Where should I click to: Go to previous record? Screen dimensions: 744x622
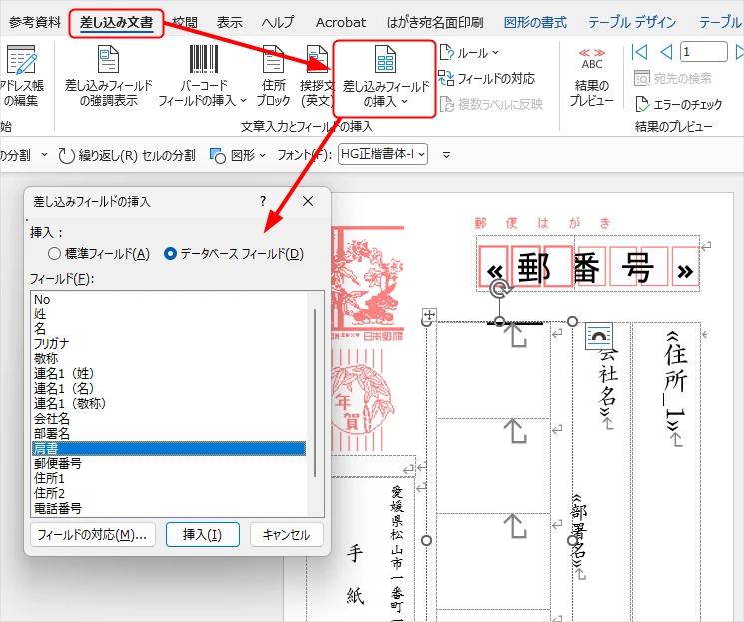pyautogui.click(x=666, y=52)
